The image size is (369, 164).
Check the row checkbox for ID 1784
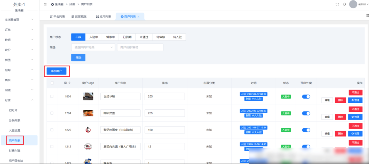(x=52, y=113)
